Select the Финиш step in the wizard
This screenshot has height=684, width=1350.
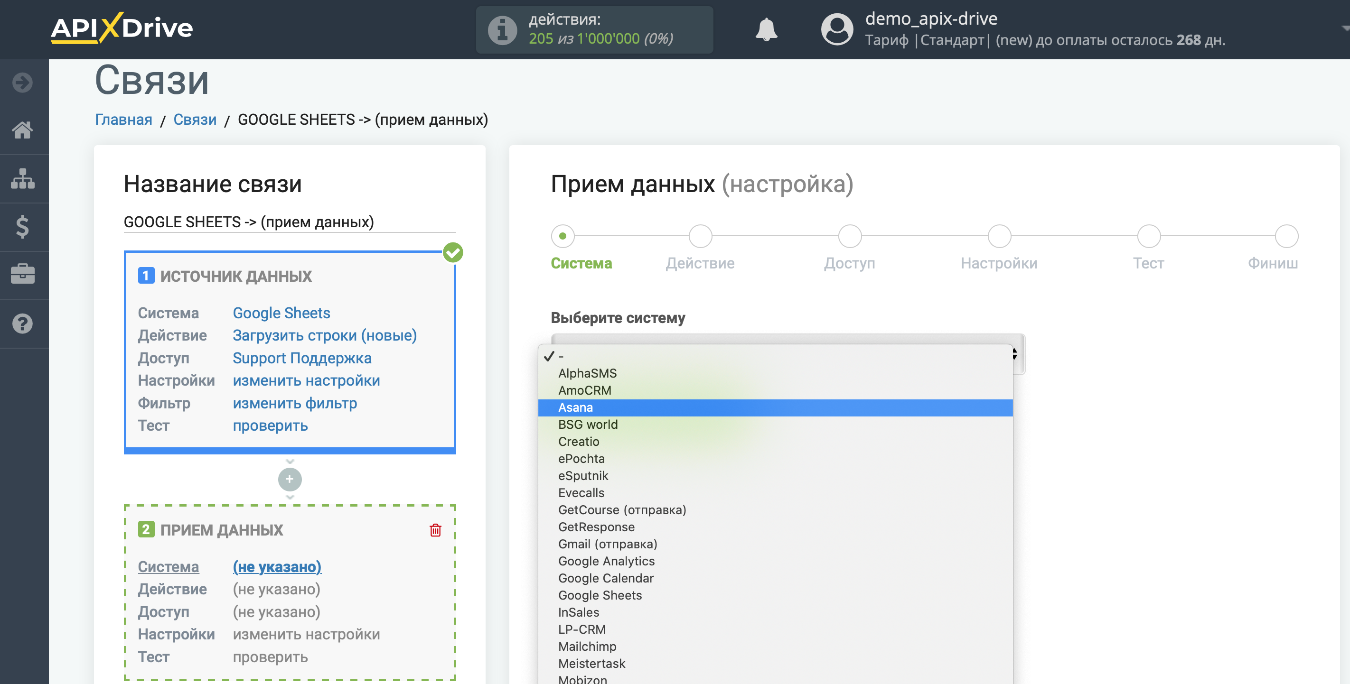point(1286,236)
